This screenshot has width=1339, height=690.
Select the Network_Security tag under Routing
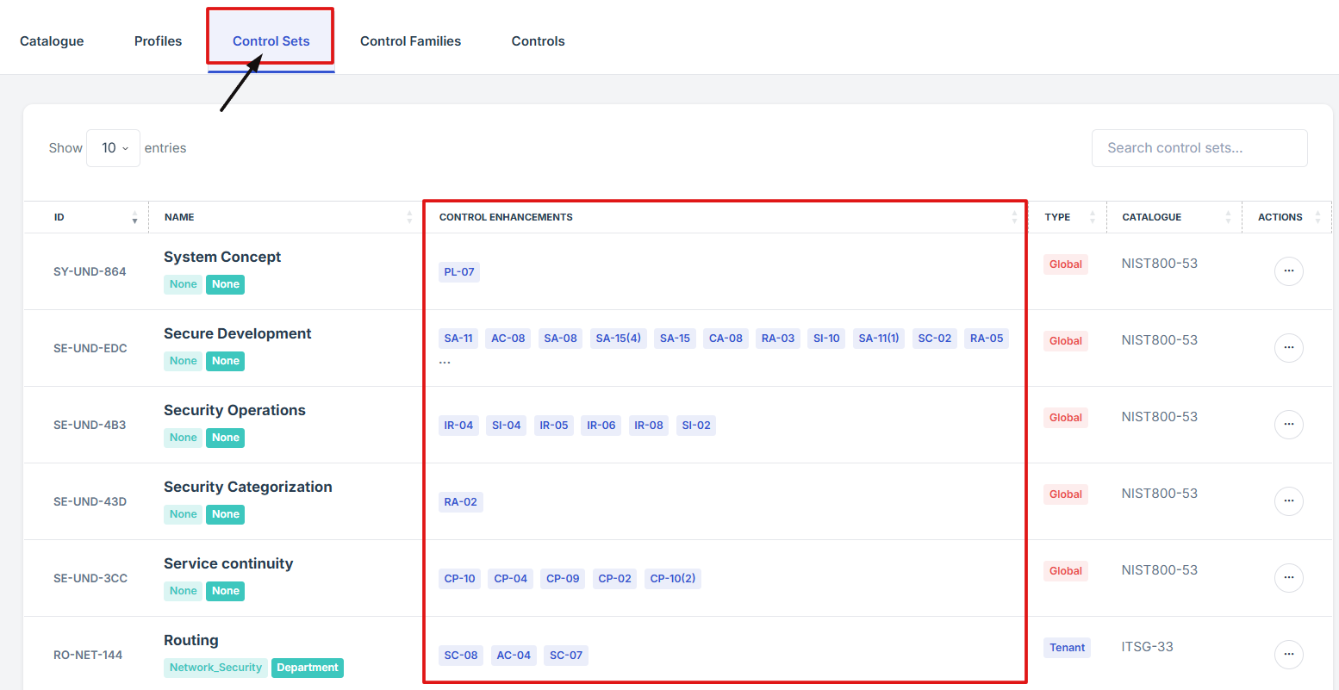coord(215,668)
